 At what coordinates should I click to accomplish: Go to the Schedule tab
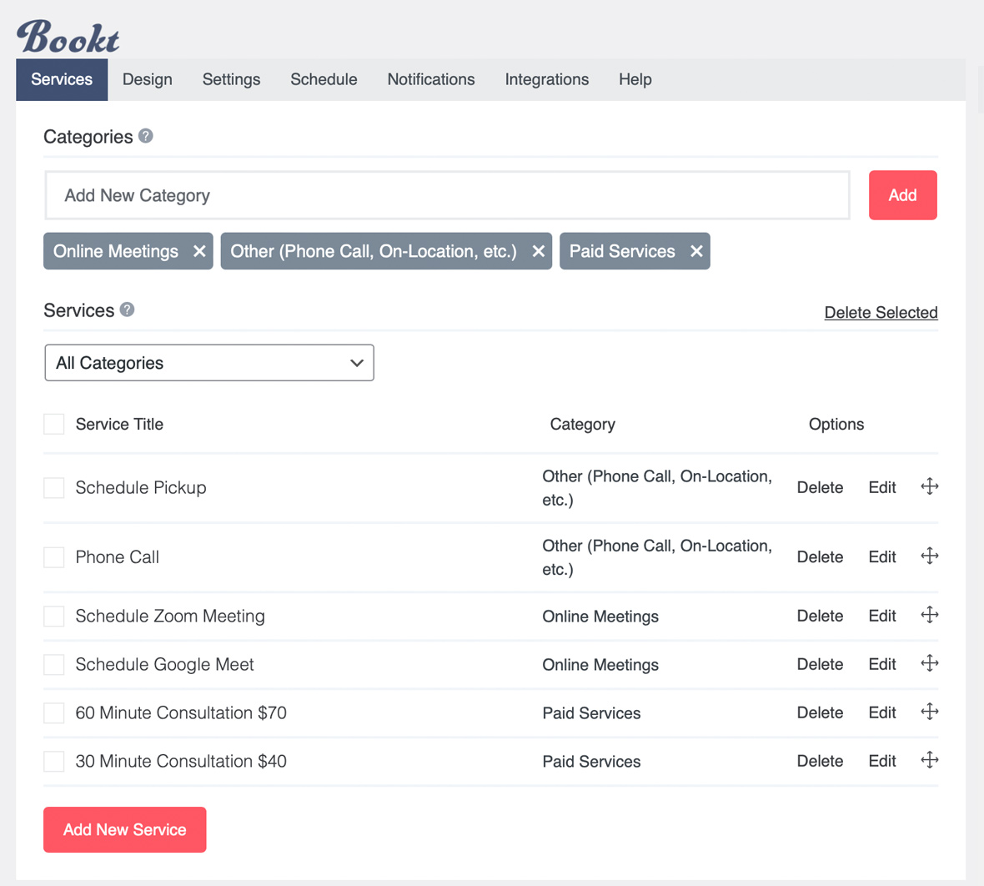[x=324, y=80]
